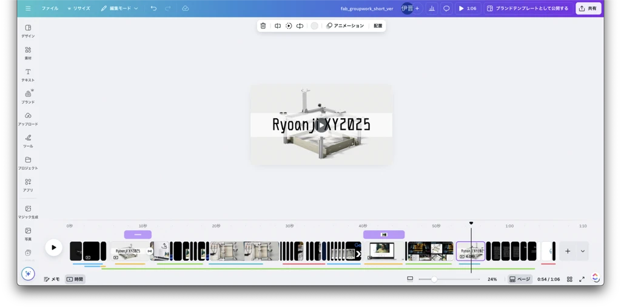Open the アプリ panel
Image resolution: width=621 pixels, height=308 pixels.
coord(28,186)
